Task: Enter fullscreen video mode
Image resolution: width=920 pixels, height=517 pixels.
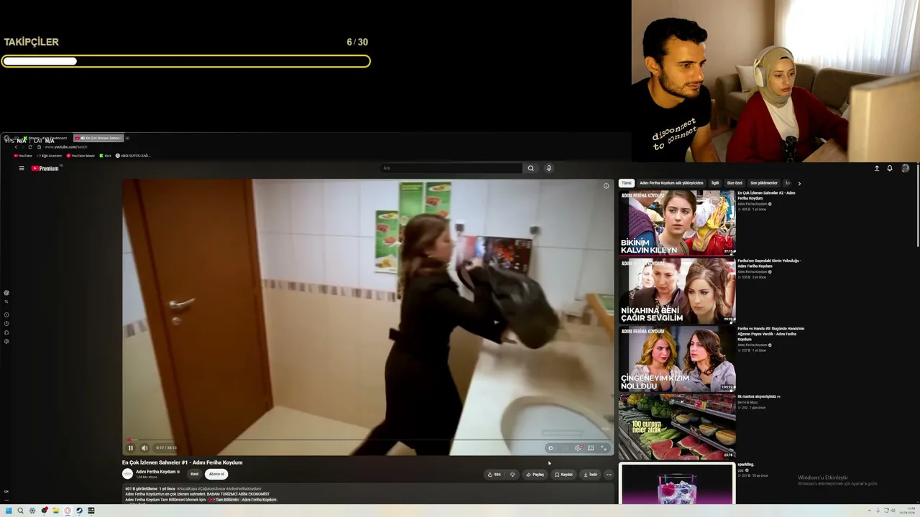Action: [x=604, y=448]
